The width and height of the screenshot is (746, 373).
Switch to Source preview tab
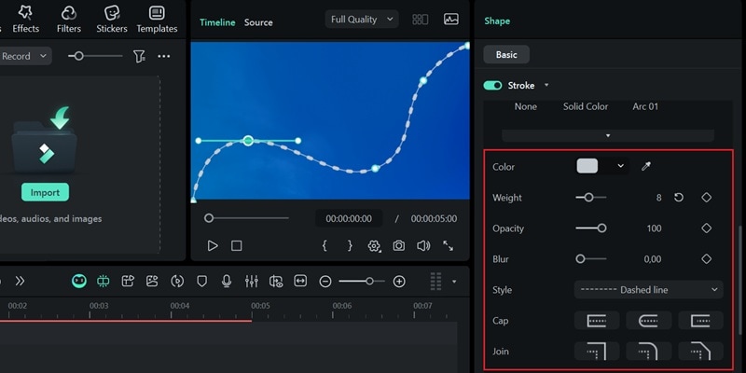click(x=258, y=22)
